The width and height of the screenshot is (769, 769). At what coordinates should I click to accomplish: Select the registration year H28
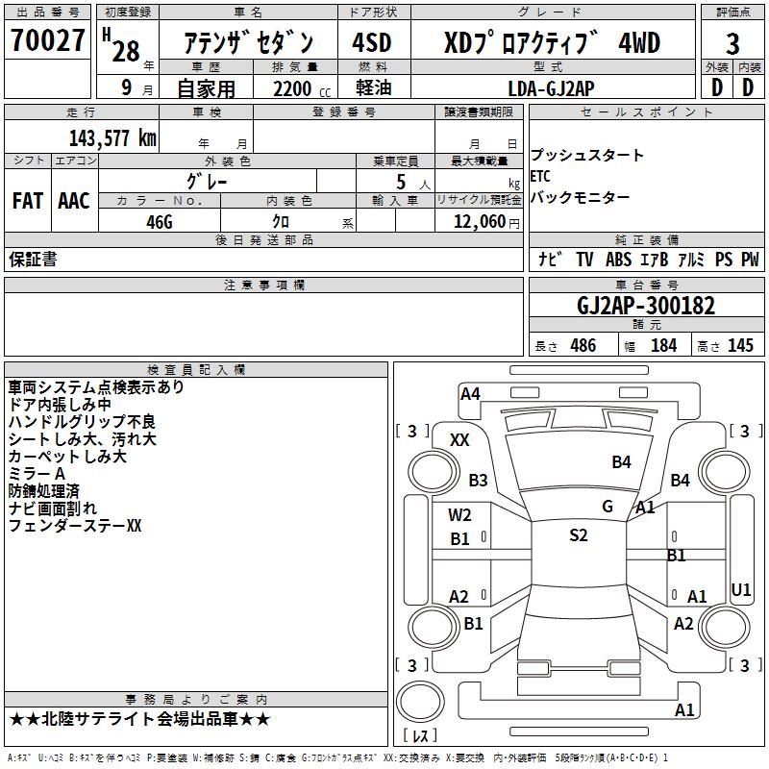coord(122,46)
